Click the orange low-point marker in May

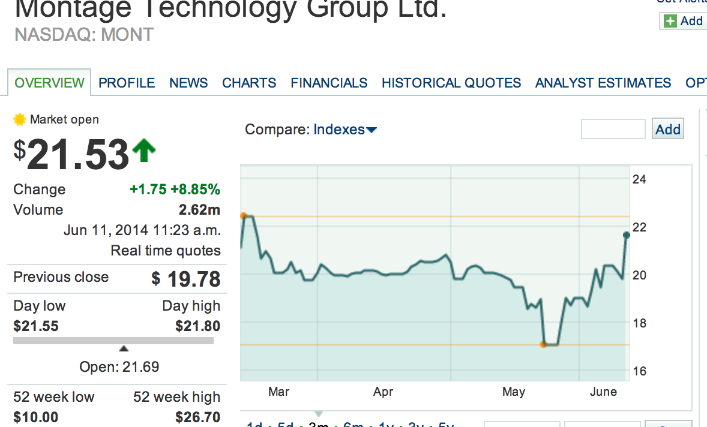click(x=543, y=345)
